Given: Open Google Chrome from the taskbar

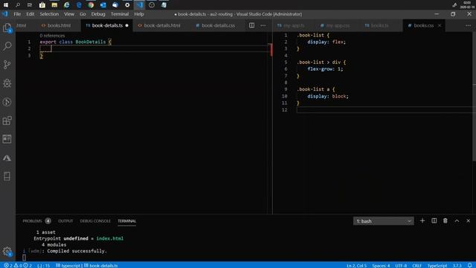Looking at the screenshot, I should pos(91,5).
